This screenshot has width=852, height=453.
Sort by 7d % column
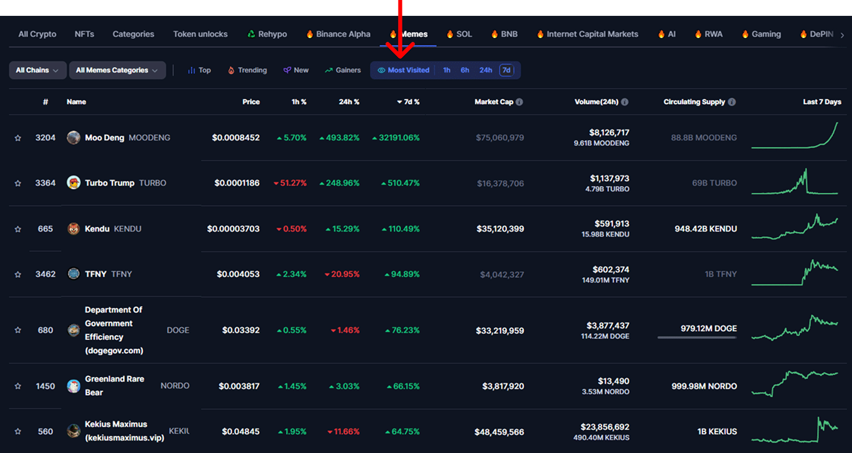tap(408, 102)
